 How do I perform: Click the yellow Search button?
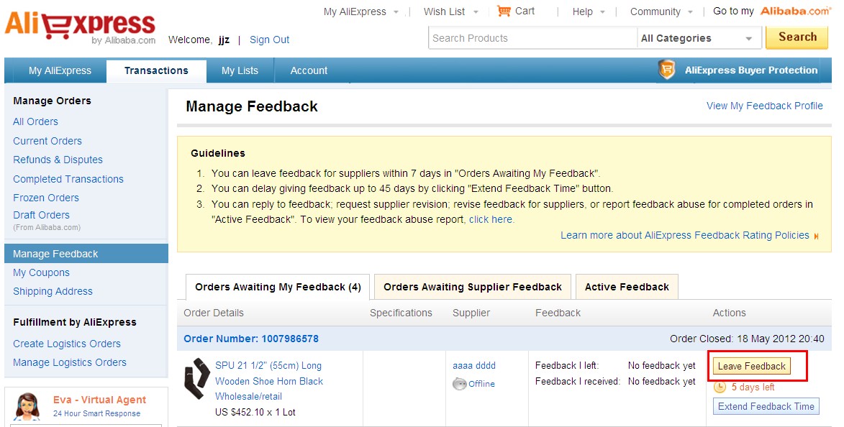coord(797,37)
